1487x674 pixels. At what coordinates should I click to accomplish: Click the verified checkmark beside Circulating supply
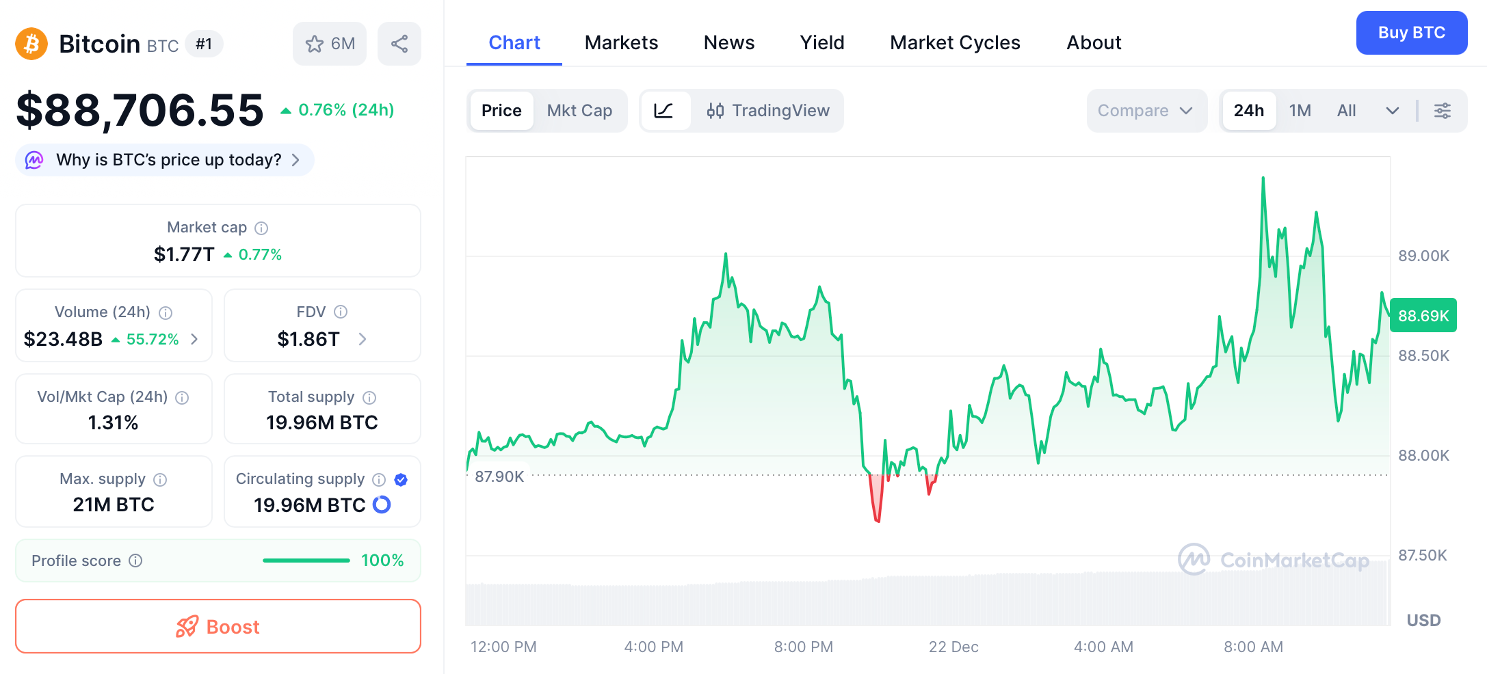tap(401, 479)
